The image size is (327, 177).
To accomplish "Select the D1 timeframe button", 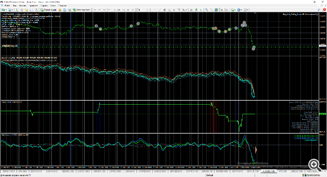I will tap(124, 10).
